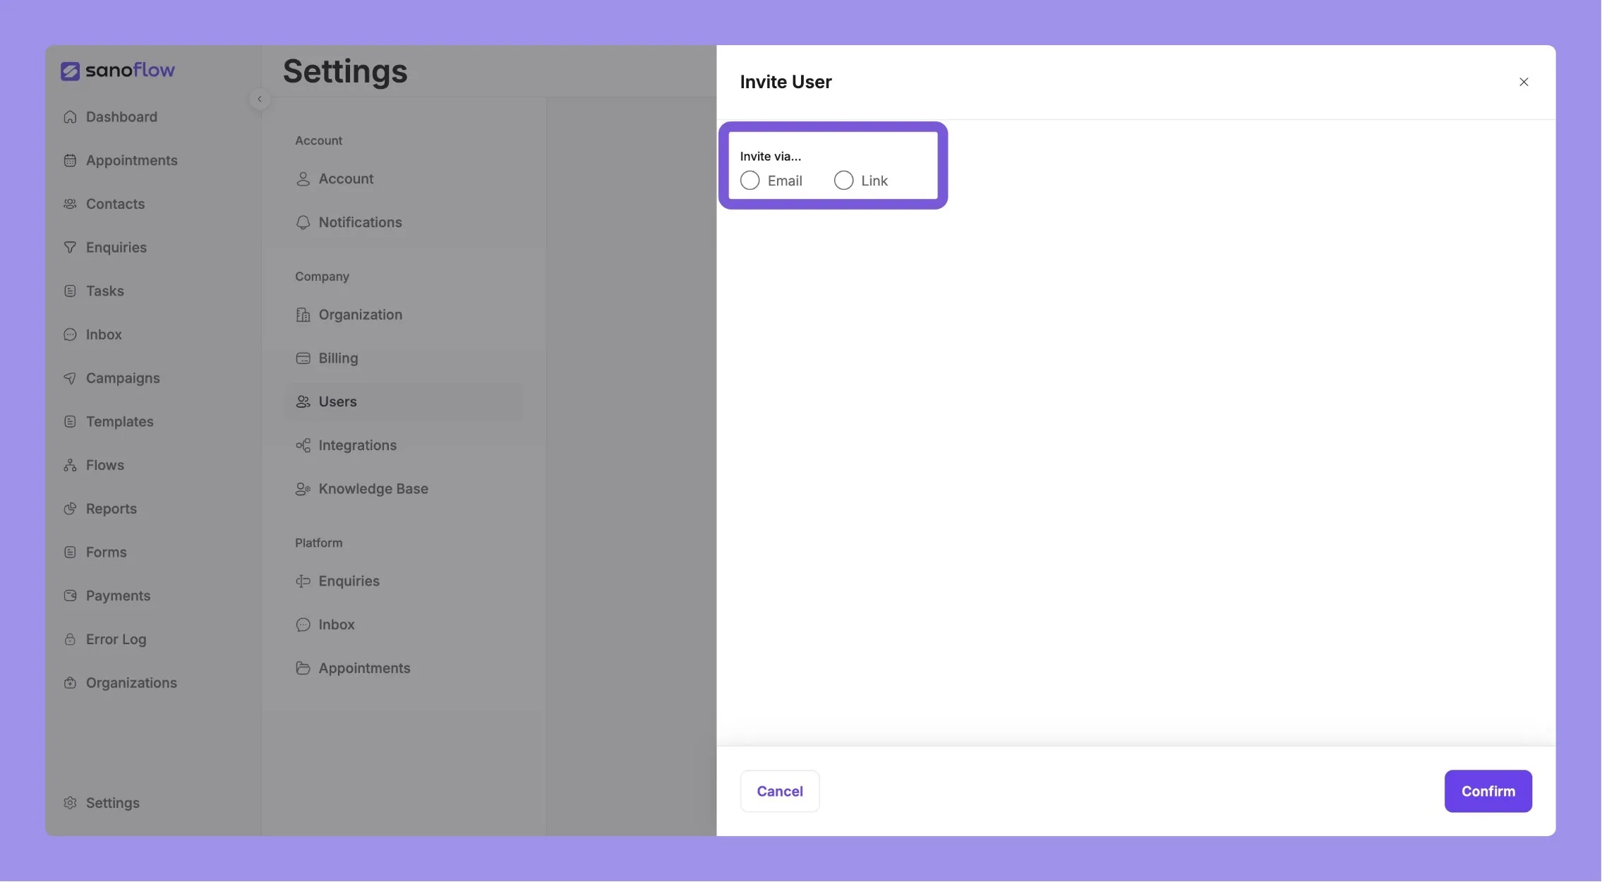Click the 'Invite via...' label
1602x882 pixels.
pos(770,156)
